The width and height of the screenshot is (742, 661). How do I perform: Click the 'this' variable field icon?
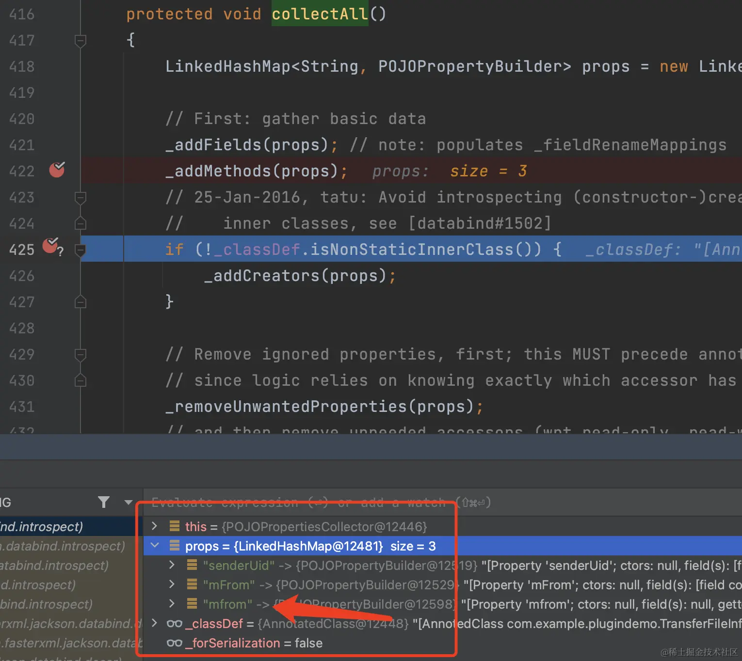175,526
